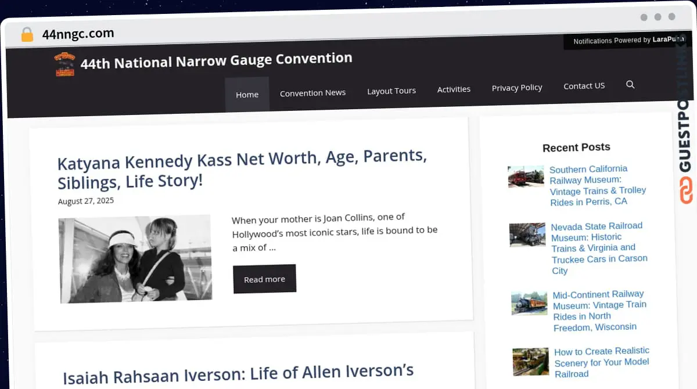View the Privacy Policy page

[x=516, y=87]
